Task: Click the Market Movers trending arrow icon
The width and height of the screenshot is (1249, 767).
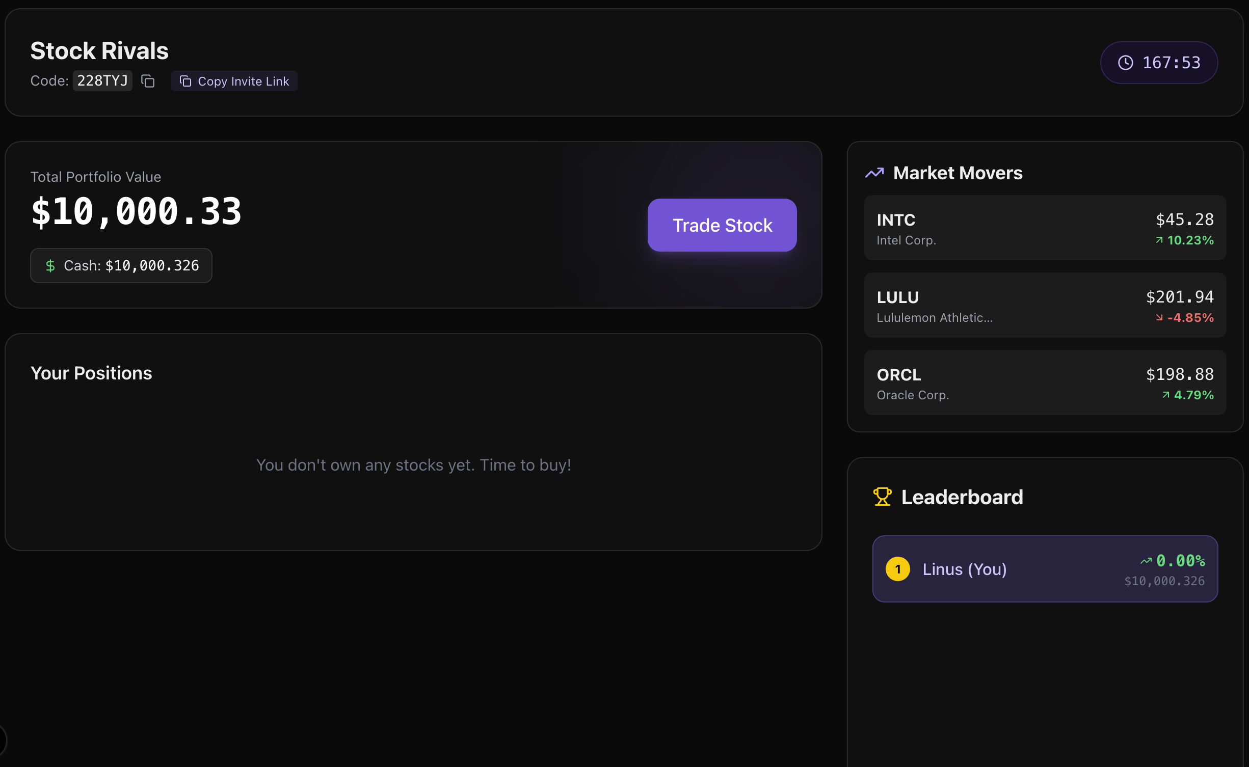Action: point(874,173)
